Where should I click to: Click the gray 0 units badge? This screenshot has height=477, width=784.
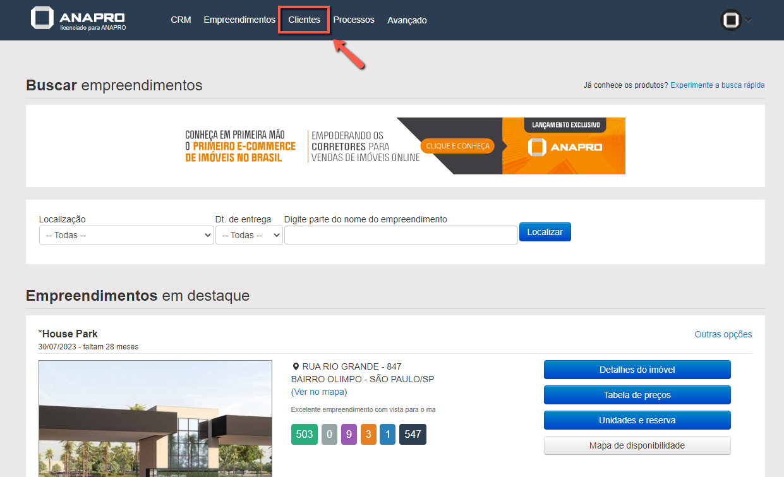click(x=329, y=434)
